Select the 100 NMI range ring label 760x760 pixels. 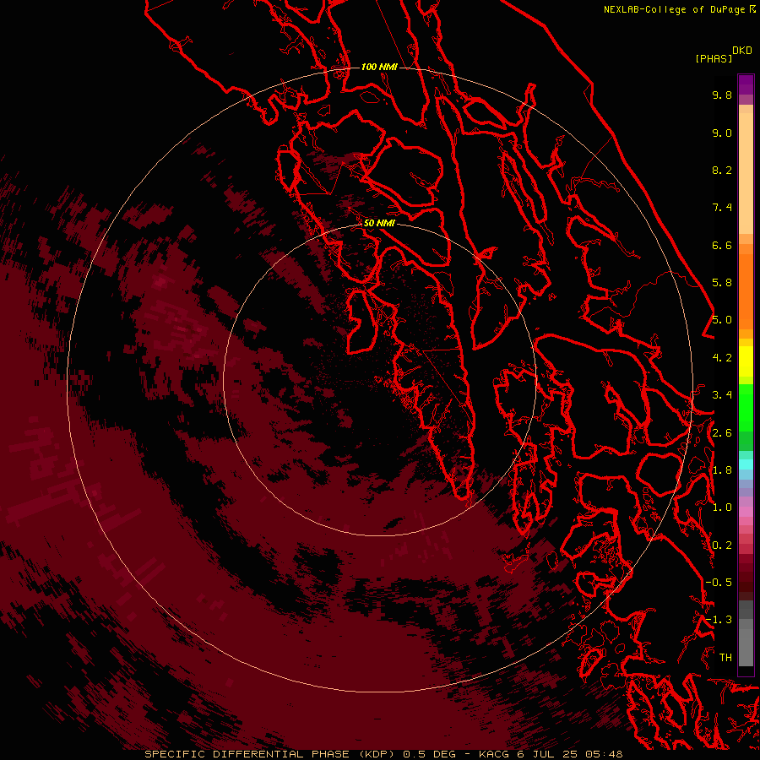[379, 67]
